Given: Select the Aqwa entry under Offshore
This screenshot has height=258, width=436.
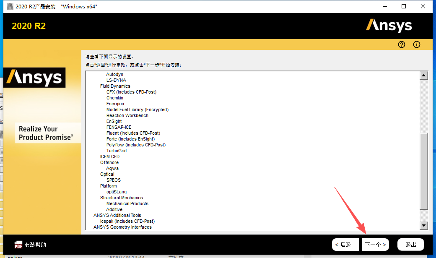Looking at the screenshot, I should click(x=112, y=168).
